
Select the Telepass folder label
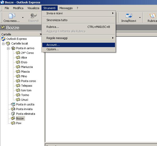pyautogui.click(x=27, y=86)
